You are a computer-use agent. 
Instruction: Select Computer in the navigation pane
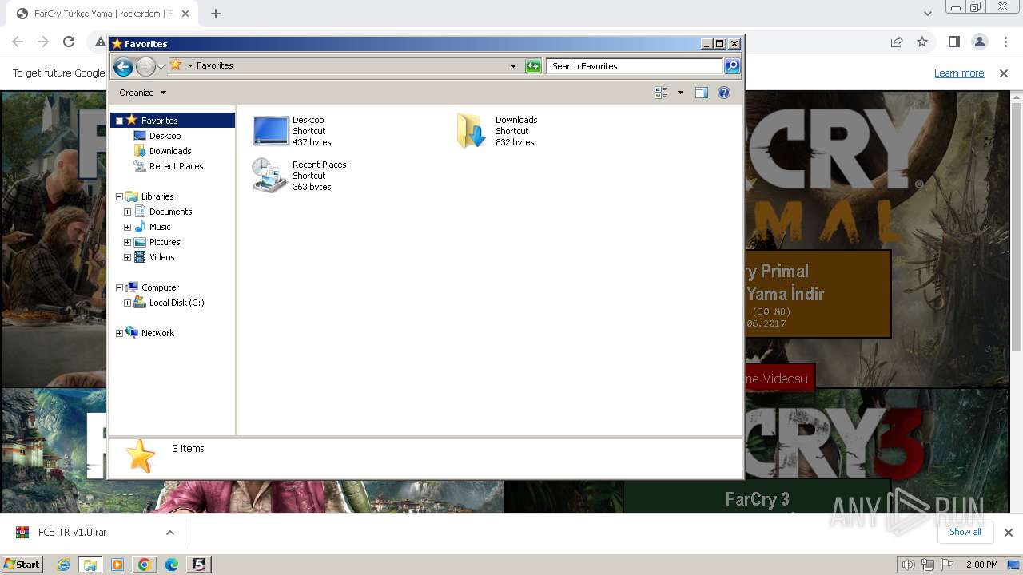(160, 287)
